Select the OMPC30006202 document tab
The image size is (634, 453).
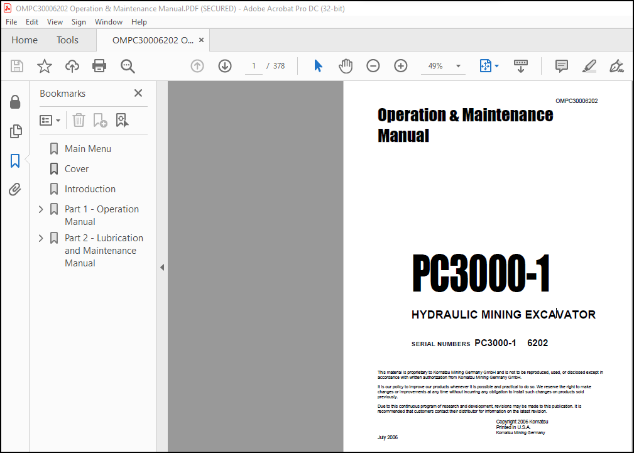coord(153,40)
